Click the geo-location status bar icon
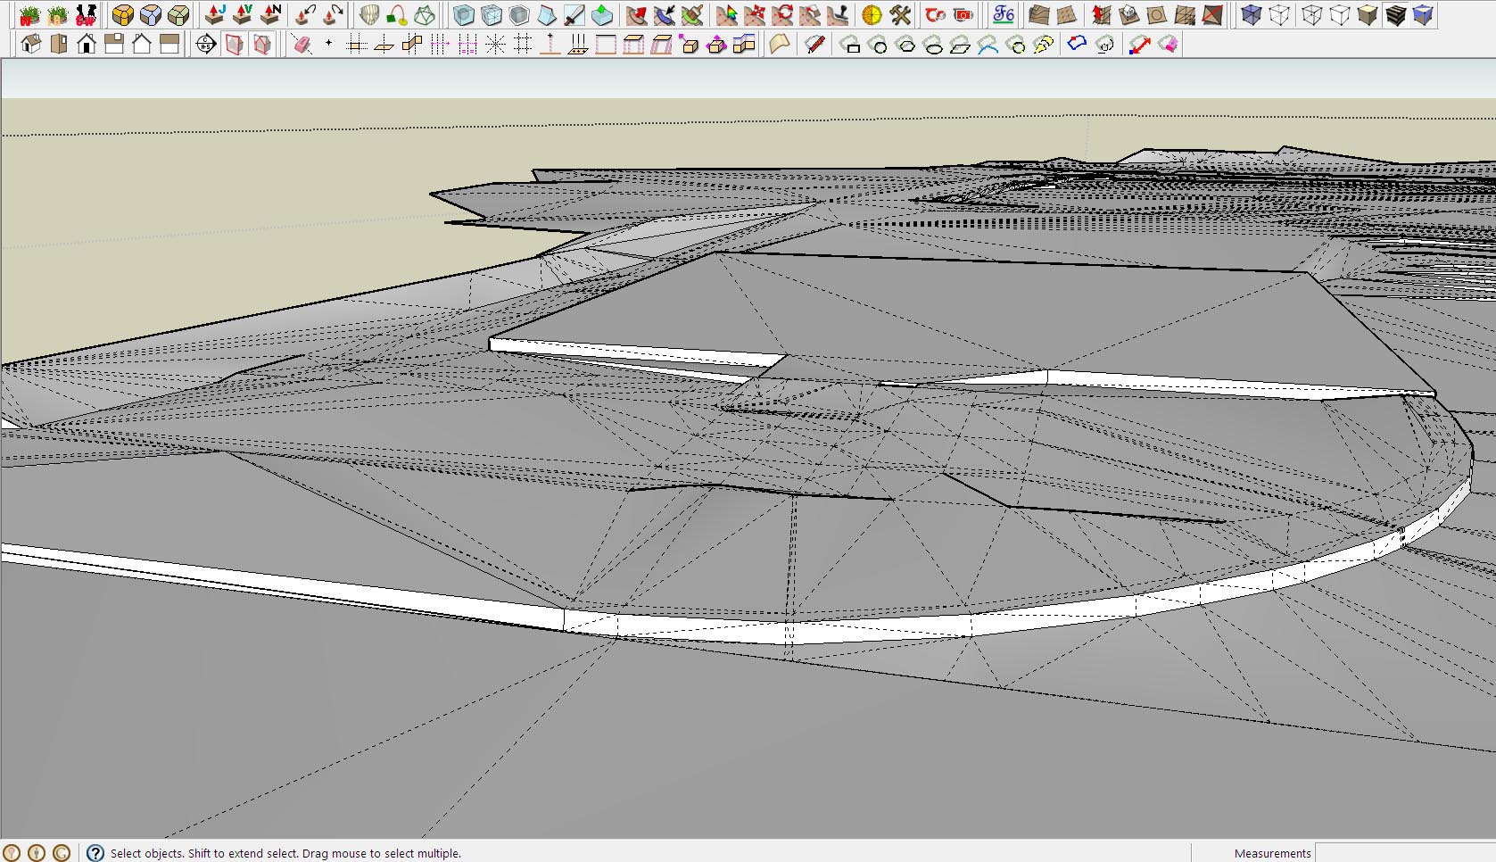1496x862 pixels. pos(12,853)
